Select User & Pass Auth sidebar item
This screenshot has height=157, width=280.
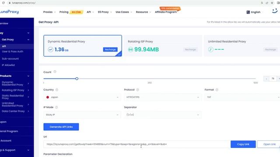click(13, 51)
